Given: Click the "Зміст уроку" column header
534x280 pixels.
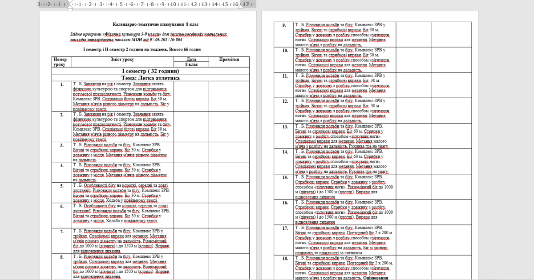Looking at the screenshot, I should 122,59.
